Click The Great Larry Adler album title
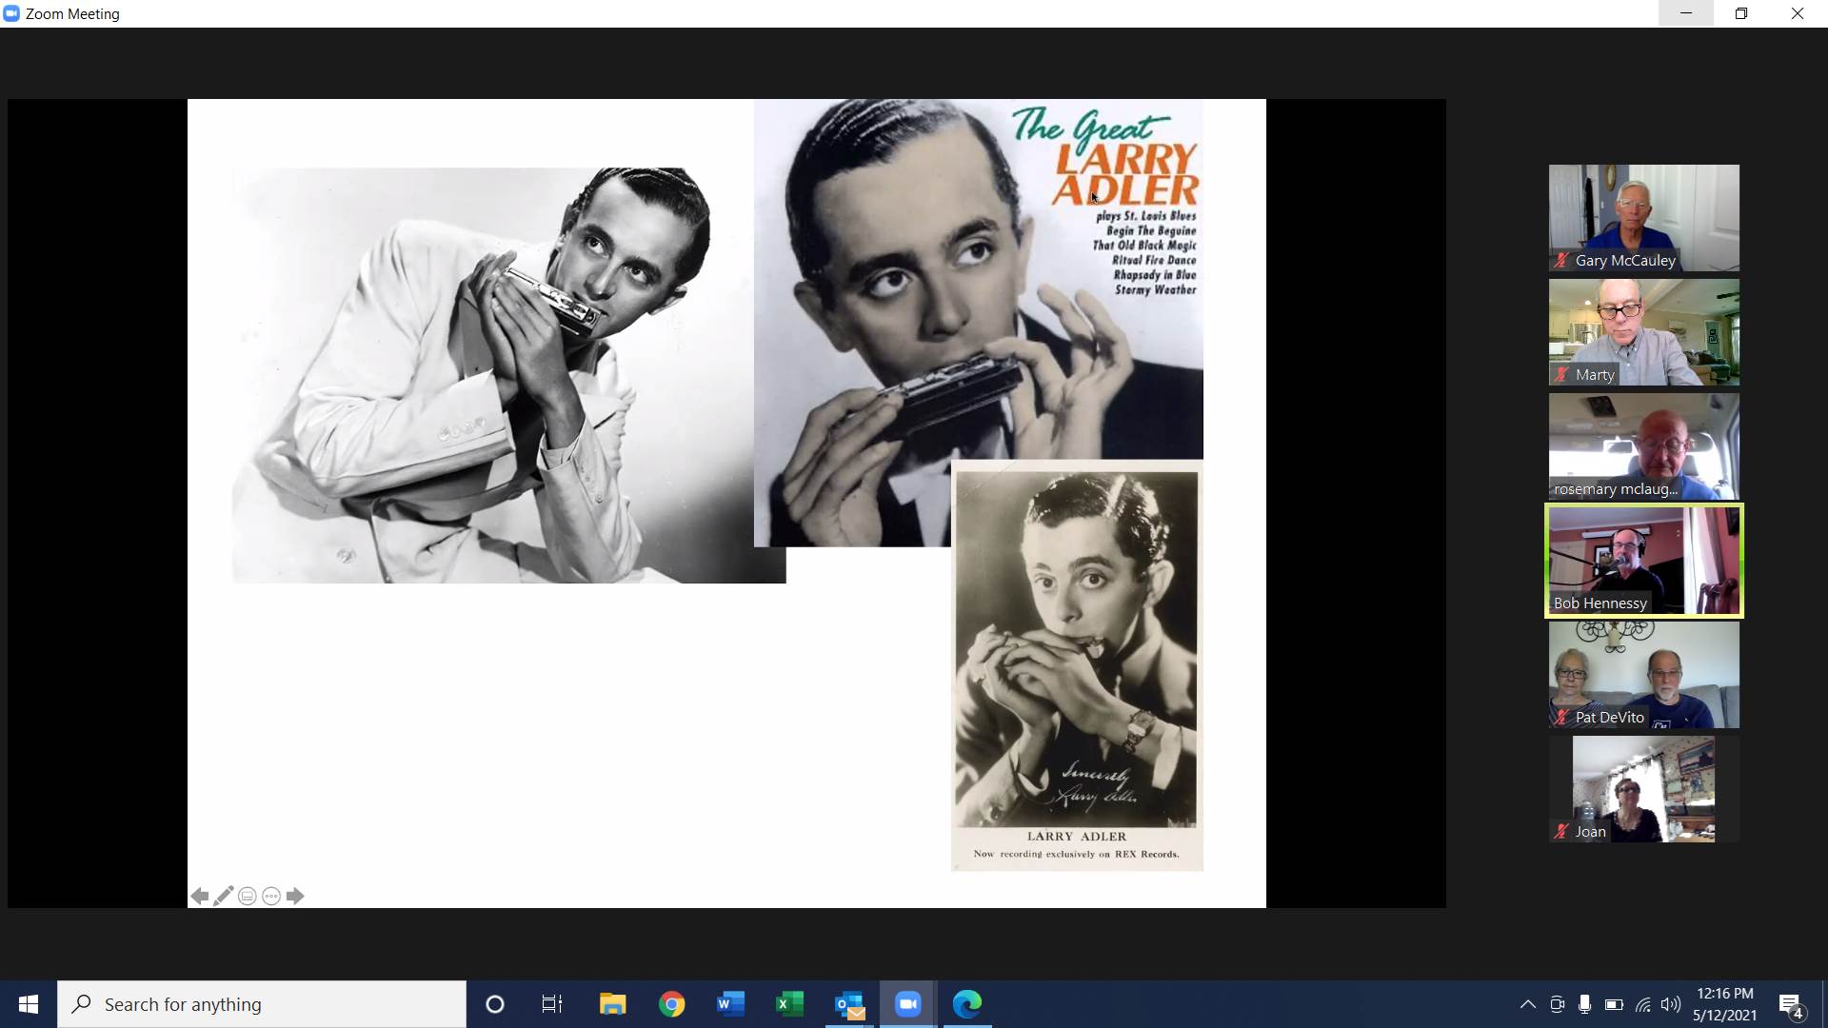The height and width of the screenshot is (1028, 1828). pos(1106,157)
